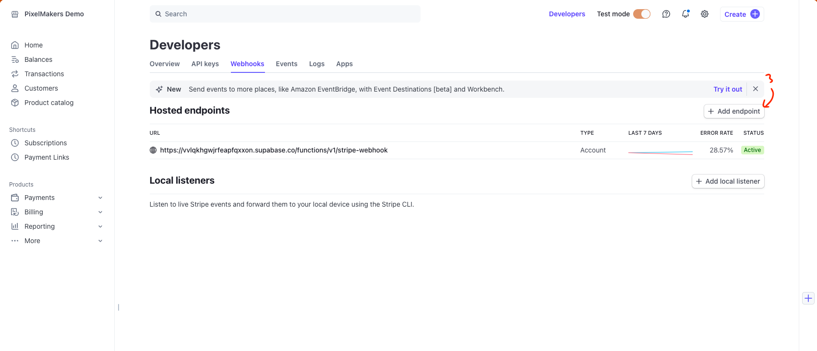This screenshot has width=817, height=351.
Task: Click the ERROR RATE column header
Action: 717,133
